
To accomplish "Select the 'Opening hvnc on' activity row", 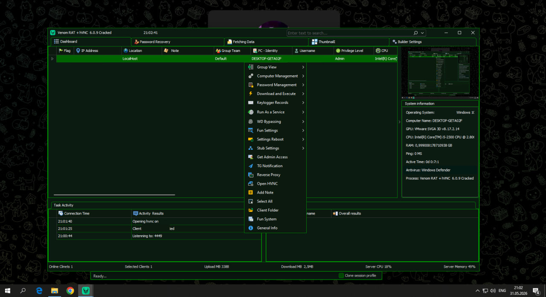I will coord(150,221).
